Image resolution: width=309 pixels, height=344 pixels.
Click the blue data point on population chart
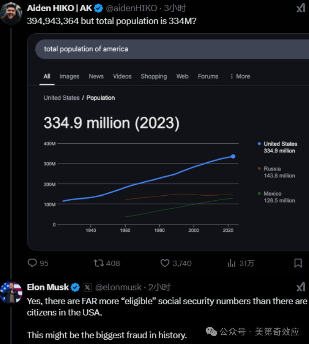tap(233, 156)
